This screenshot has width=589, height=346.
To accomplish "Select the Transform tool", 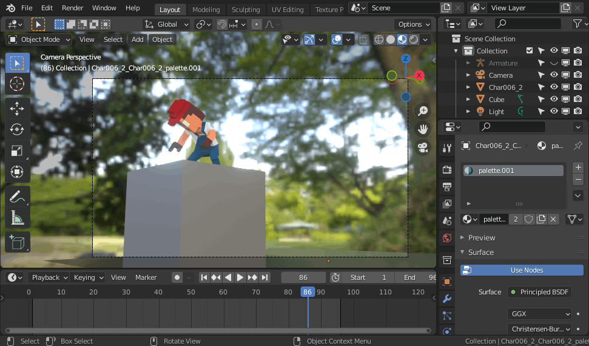I will [17, 172].
